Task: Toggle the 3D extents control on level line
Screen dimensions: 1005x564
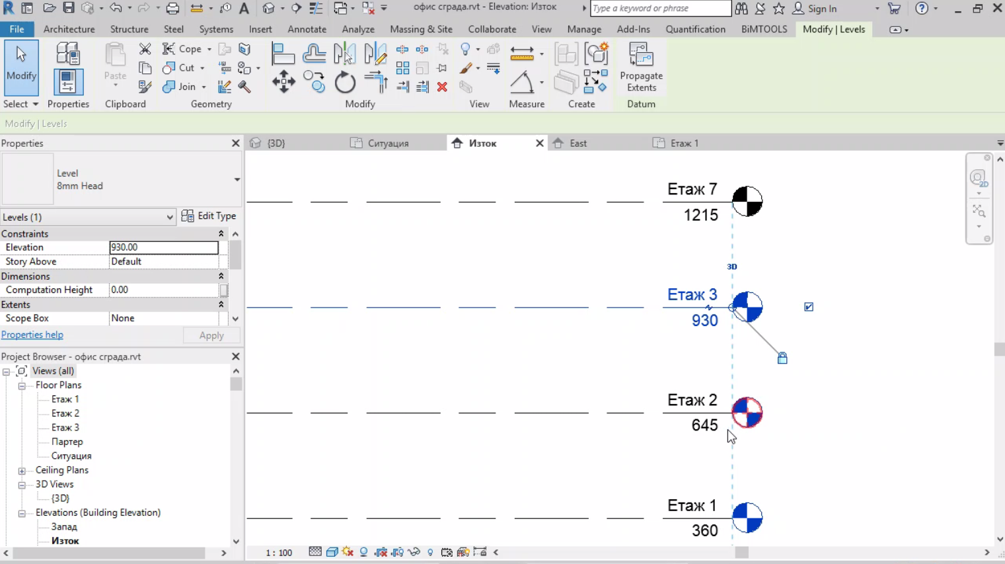Action: click(x=731, y=266)
